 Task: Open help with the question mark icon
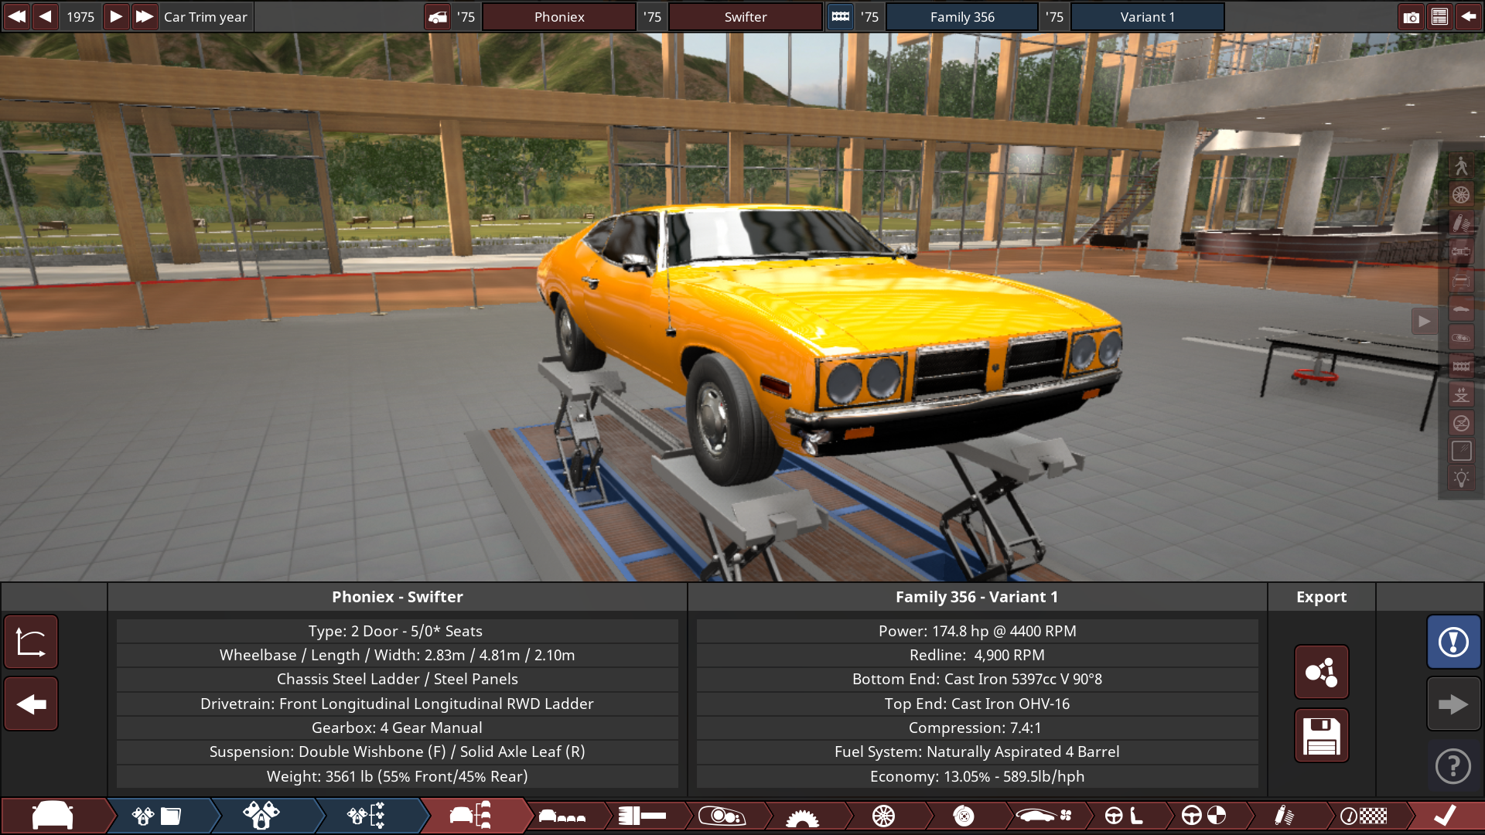(x=1453, y=766)
